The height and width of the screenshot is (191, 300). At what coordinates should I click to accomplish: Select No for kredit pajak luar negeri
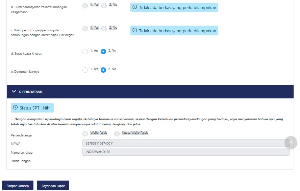[x=104, y=29]
